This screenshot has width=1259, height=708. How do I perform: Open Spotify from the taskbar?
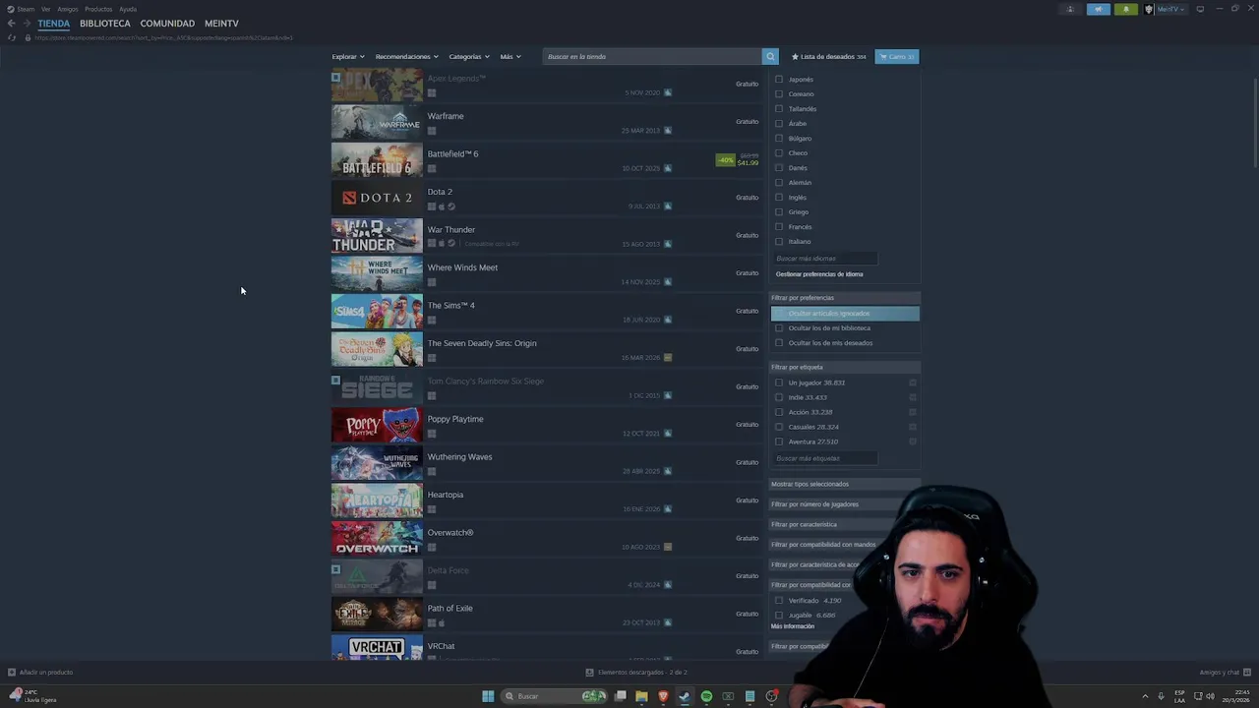[x=706, y=696]
